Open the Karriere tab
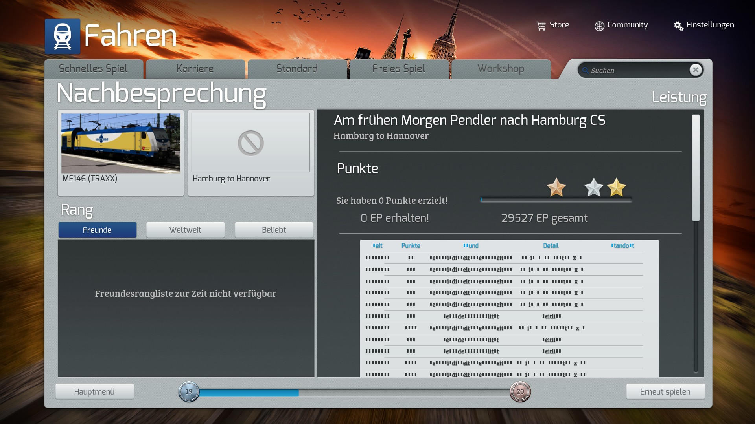 (195, 69)
